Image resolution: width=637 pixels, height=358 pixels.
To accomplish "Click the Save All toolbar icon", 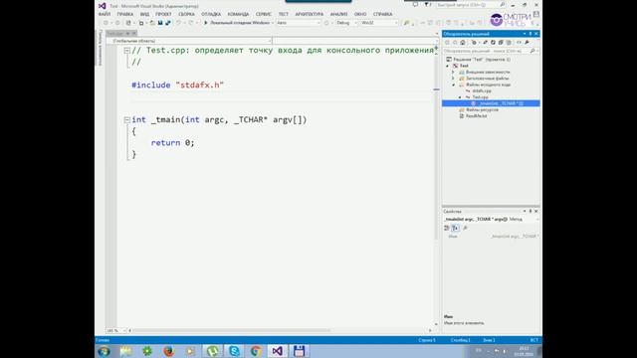I will (x=168, y=23).
